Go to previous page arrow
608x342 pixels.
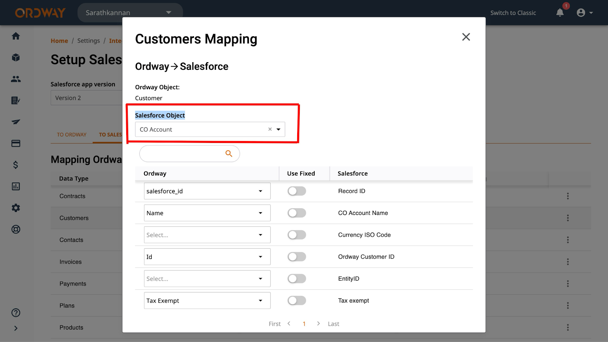[x=289, y=323]
